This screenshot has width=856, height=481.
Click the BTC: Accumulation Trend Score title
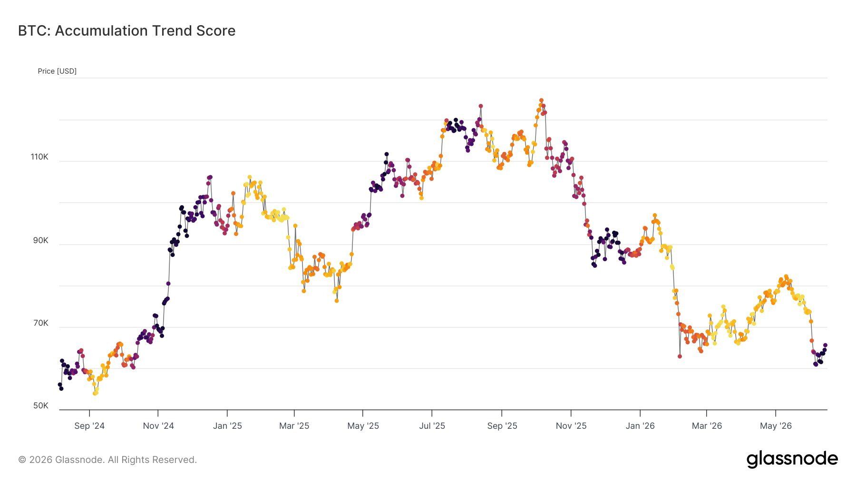126,30
